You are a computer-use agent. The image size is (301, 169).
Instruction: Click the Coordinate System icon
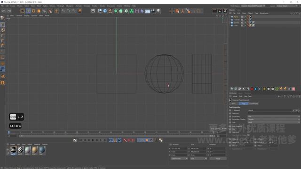(79, 11)
